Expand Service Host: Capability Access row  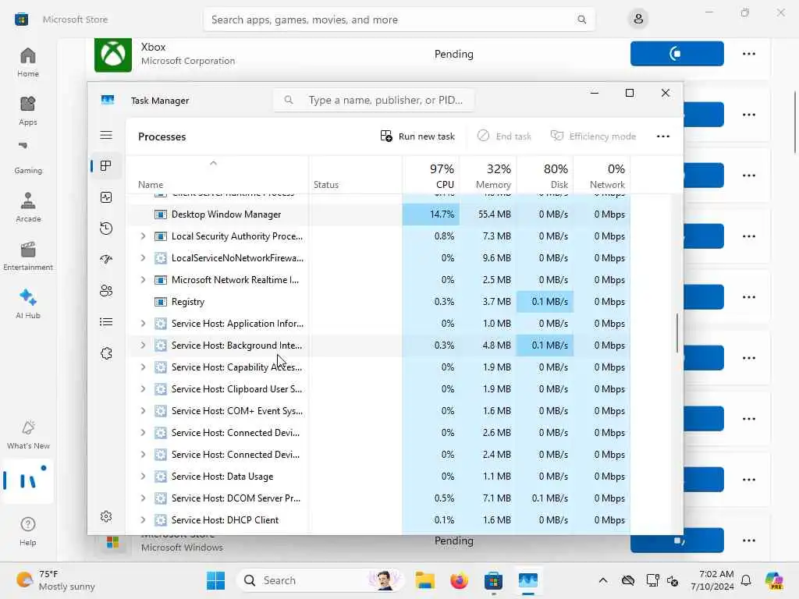[x=144, y=367]
